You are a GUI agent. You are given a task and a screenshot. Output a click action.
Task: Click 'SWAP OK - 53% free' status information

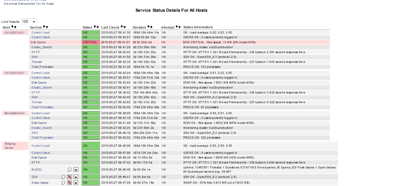[216, 183]
